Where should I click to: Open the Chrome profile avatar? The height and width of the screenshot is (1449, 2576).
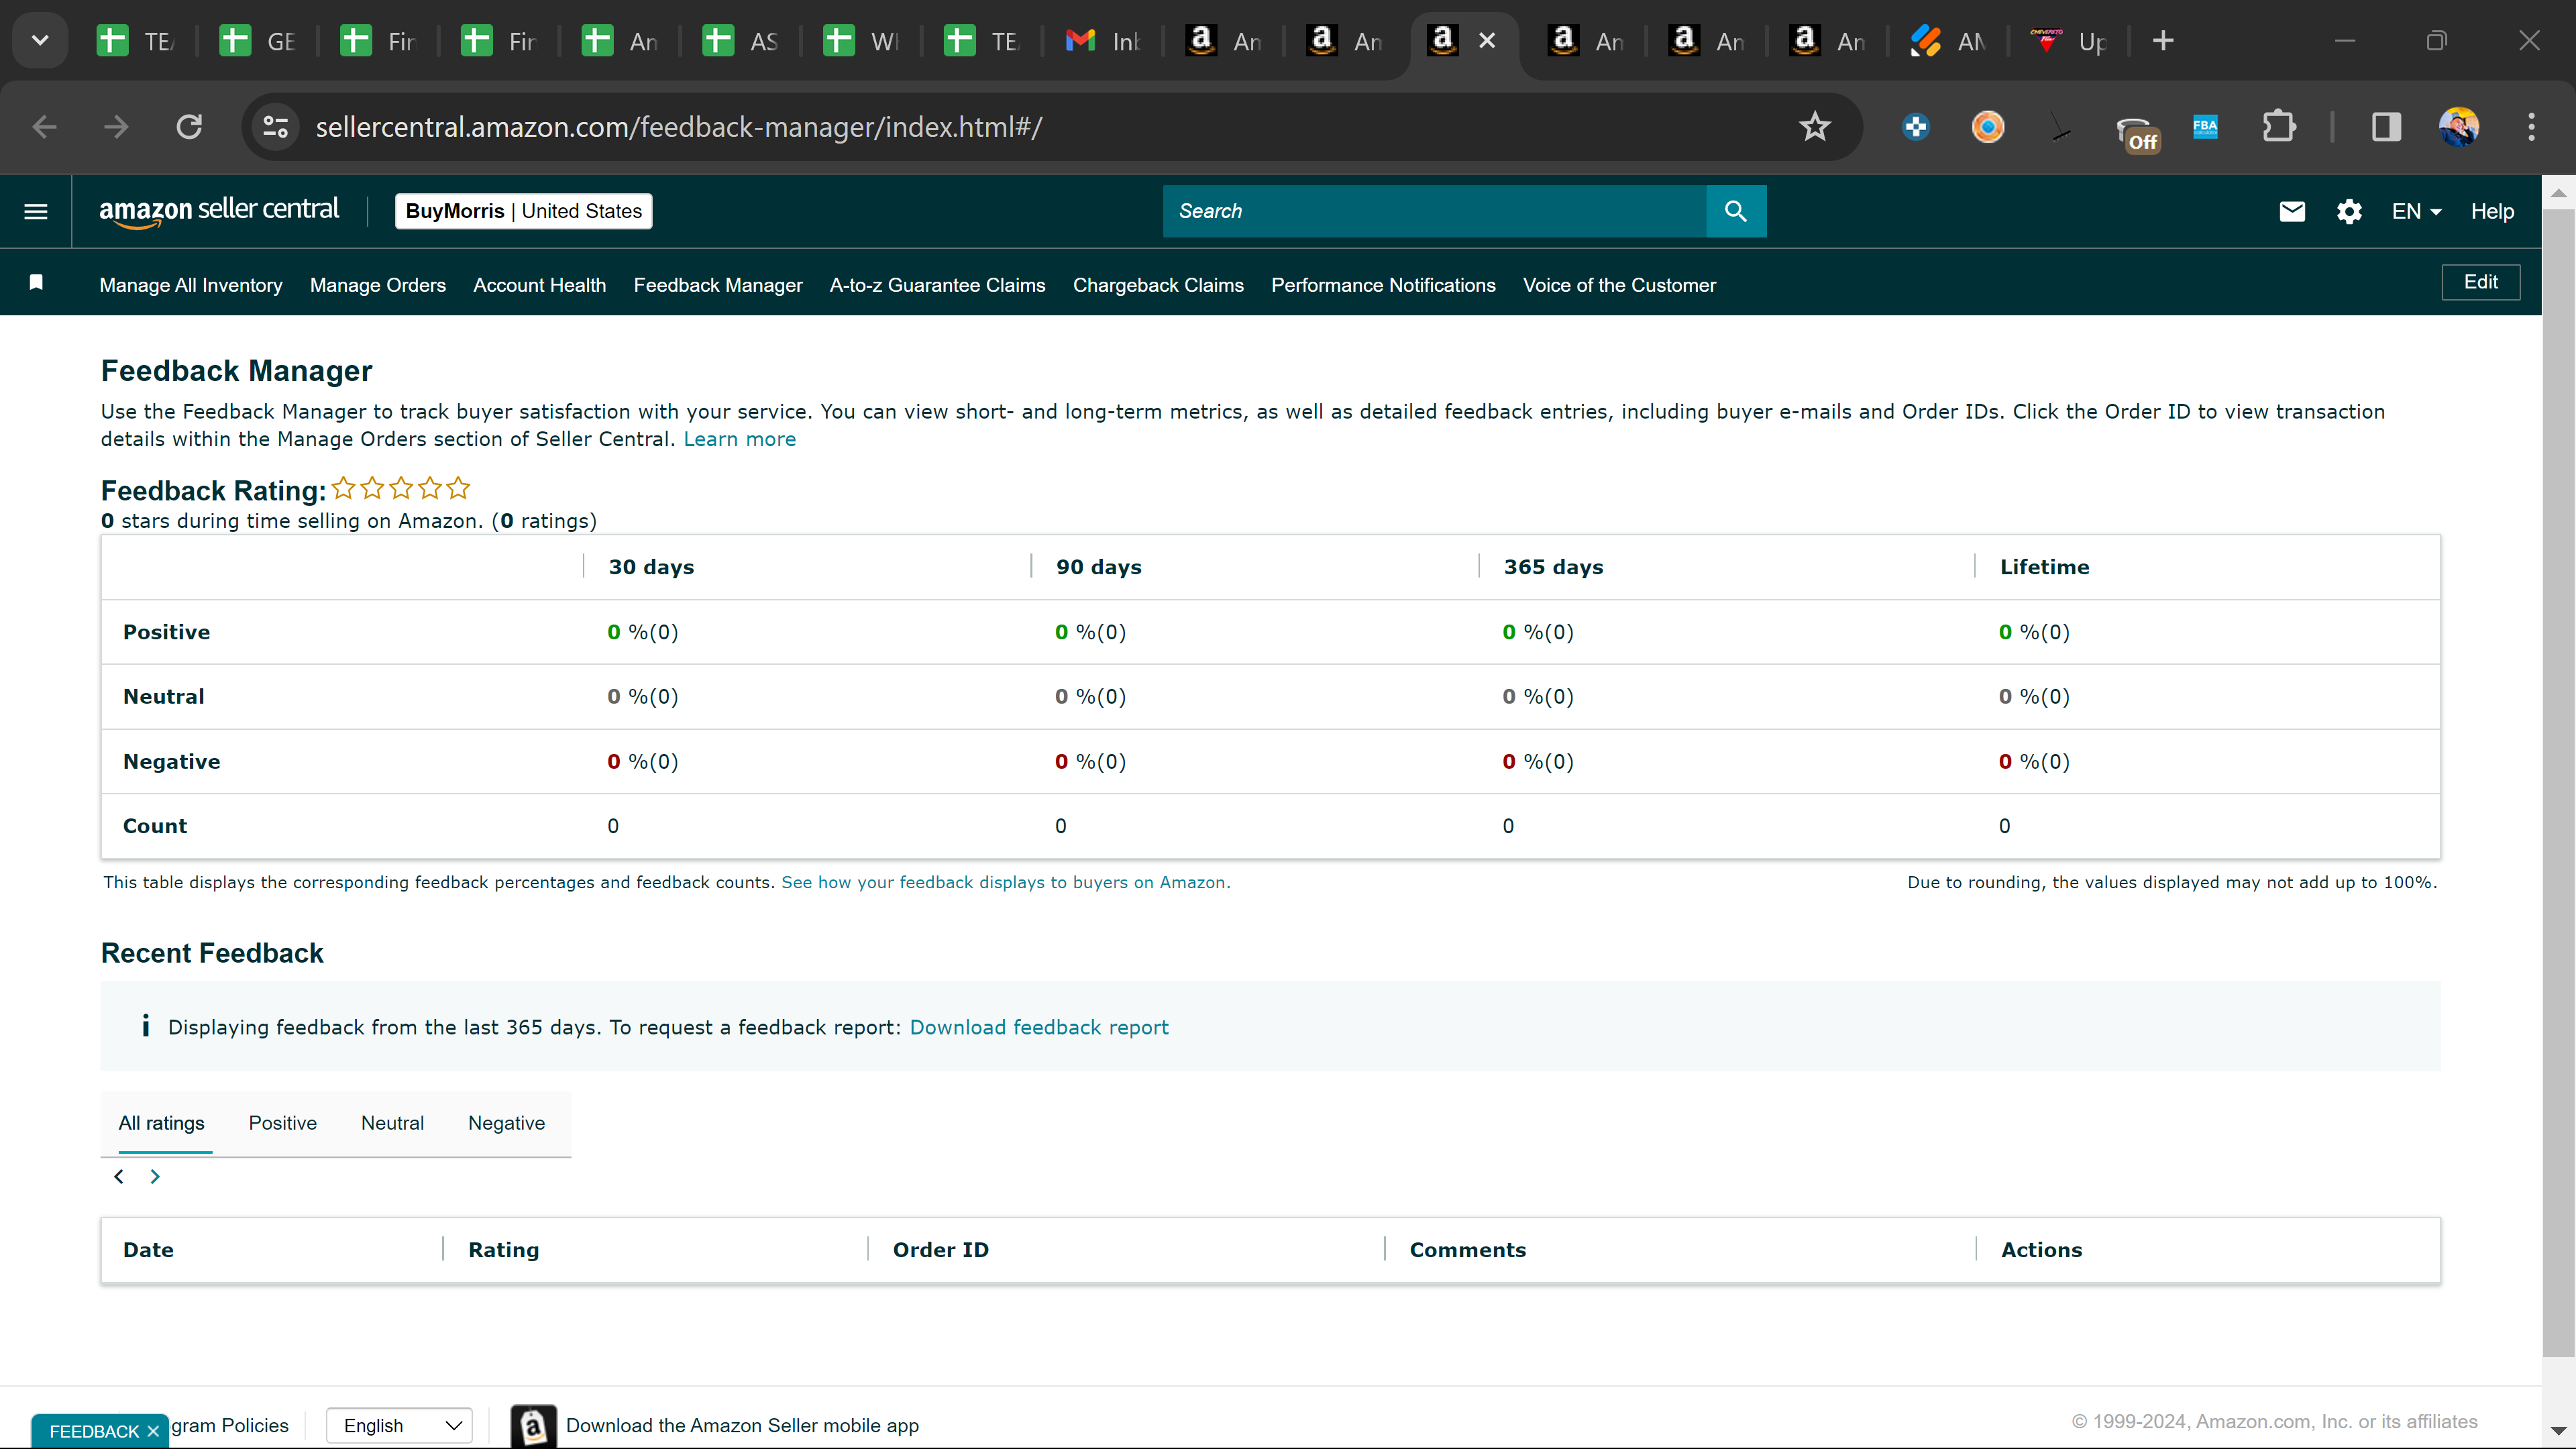coord(2459,127)
